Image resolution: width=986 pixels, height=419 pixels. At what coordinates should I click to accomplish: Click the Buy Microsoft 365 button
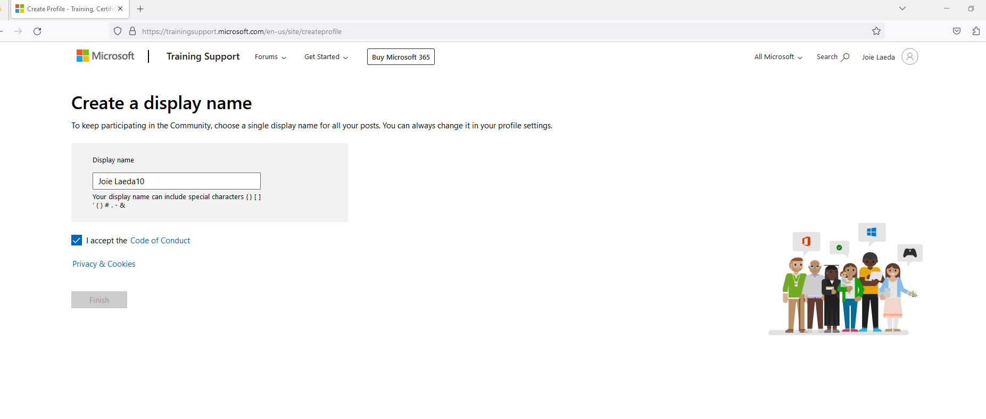(401, 57)
